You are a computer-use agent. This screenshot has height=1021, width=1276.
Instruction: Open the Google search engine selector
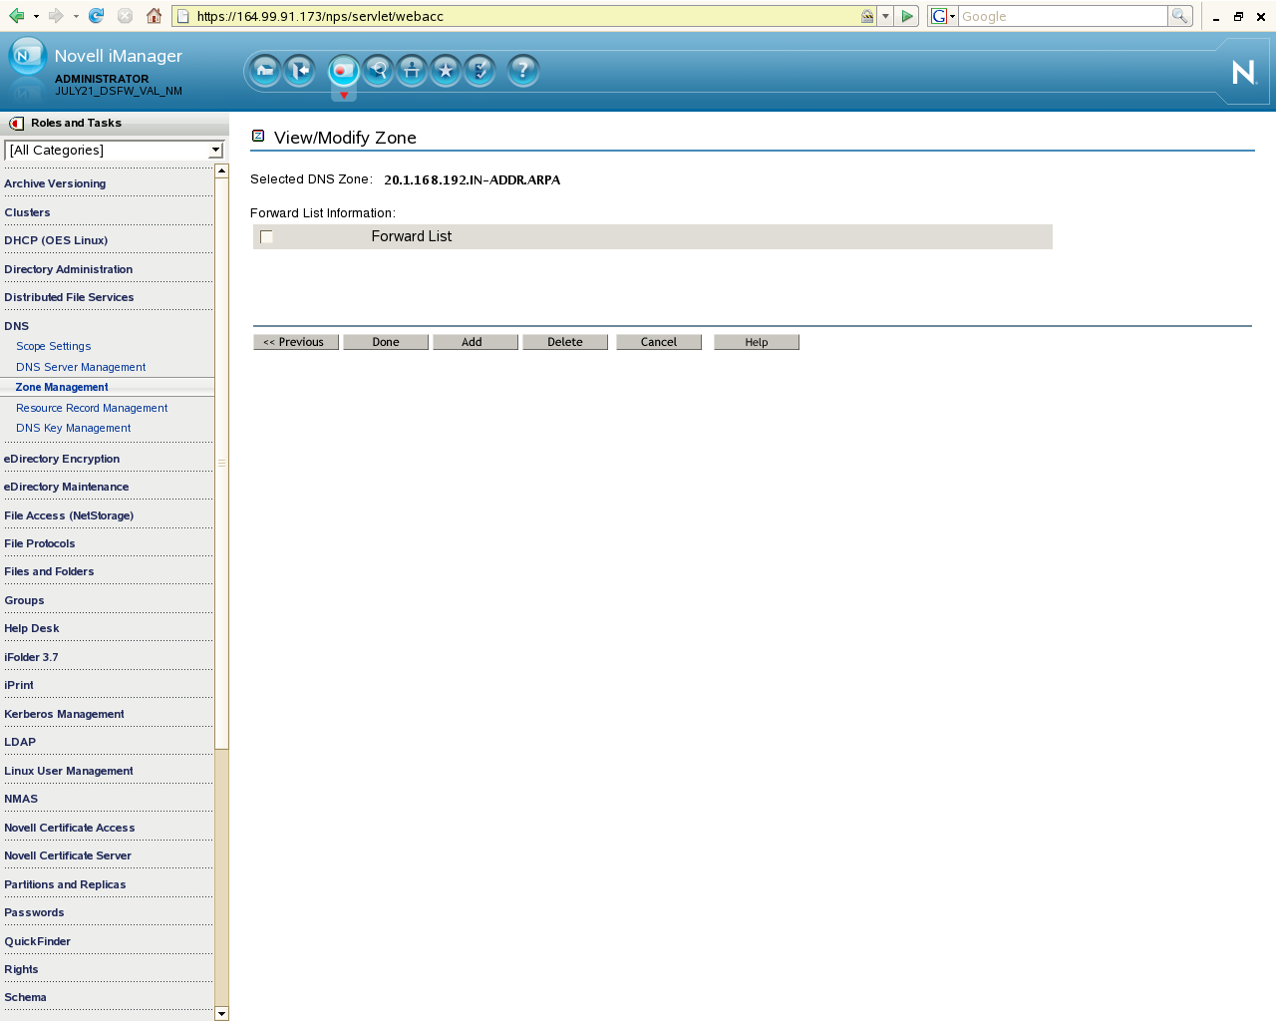[943, 16]
